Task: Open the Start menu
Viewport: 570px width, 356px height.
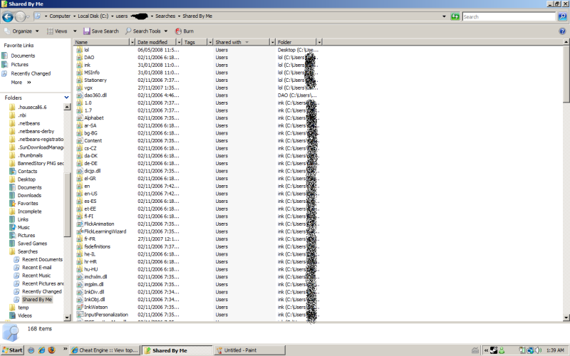Action: (x=12, y=350)
